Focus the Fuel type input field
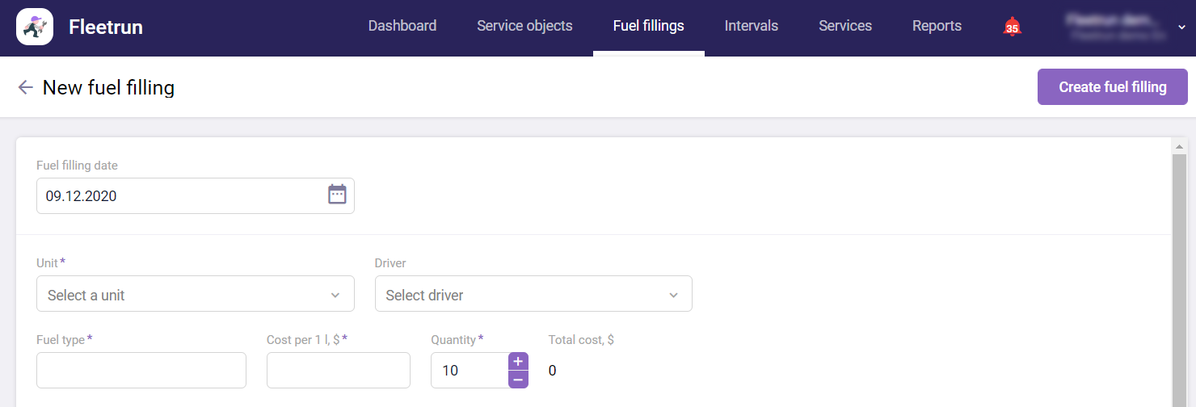 pos(141,370)
